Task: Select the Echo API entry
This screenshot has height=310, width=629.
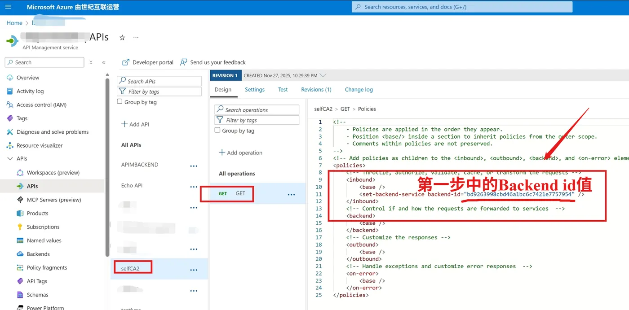Action: point(132,186)
